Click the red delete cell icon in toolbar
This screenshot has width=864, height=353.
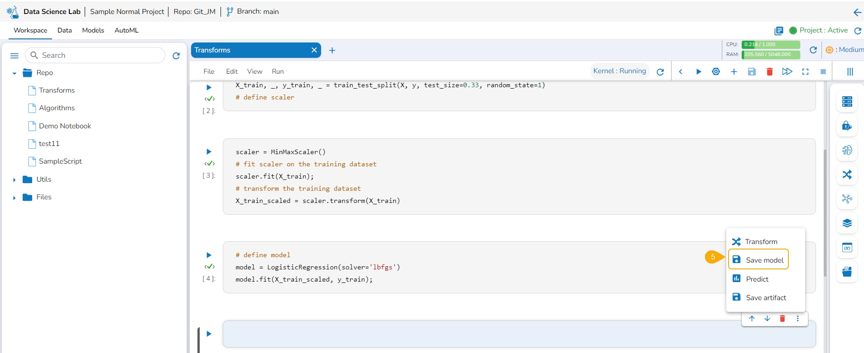769,71
